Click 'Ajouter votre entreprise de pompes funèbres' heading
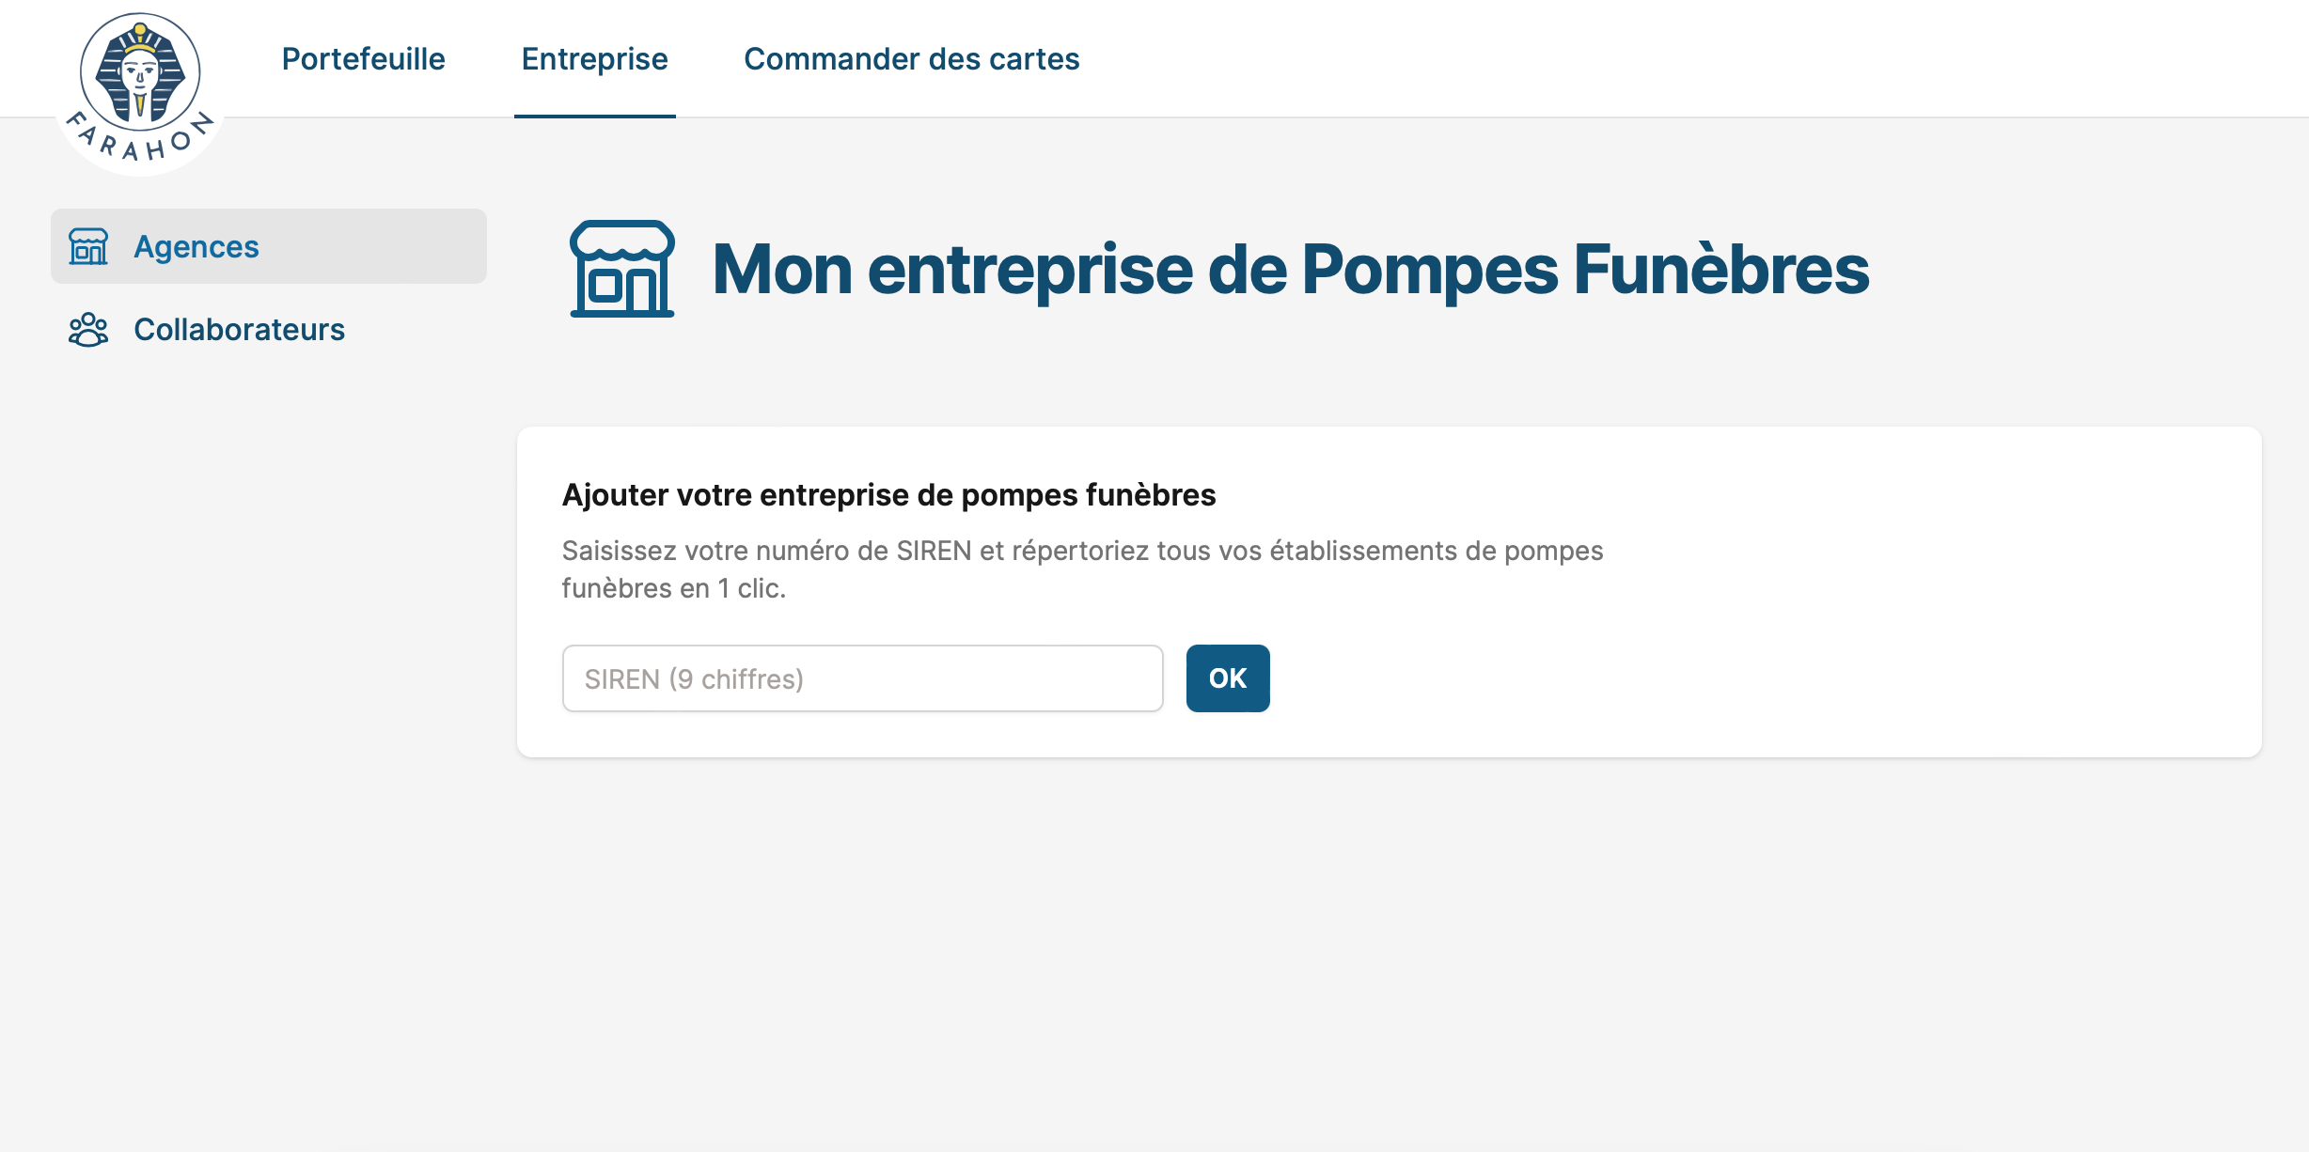 click(x=888, y=495)
